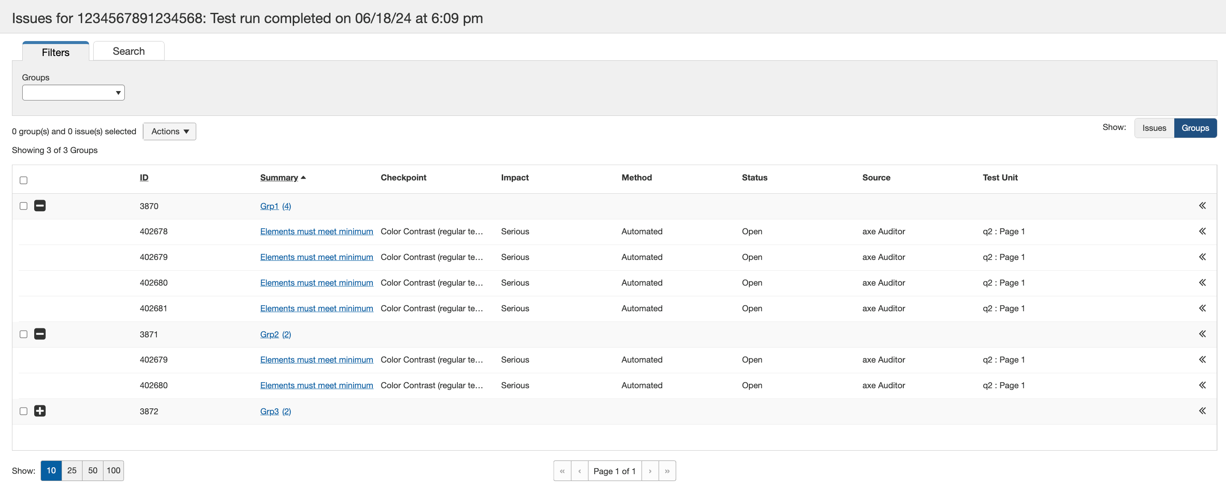Check the Grp3 row checkbox
This screenshot has width=1226, height=484.
click(24, 411)
